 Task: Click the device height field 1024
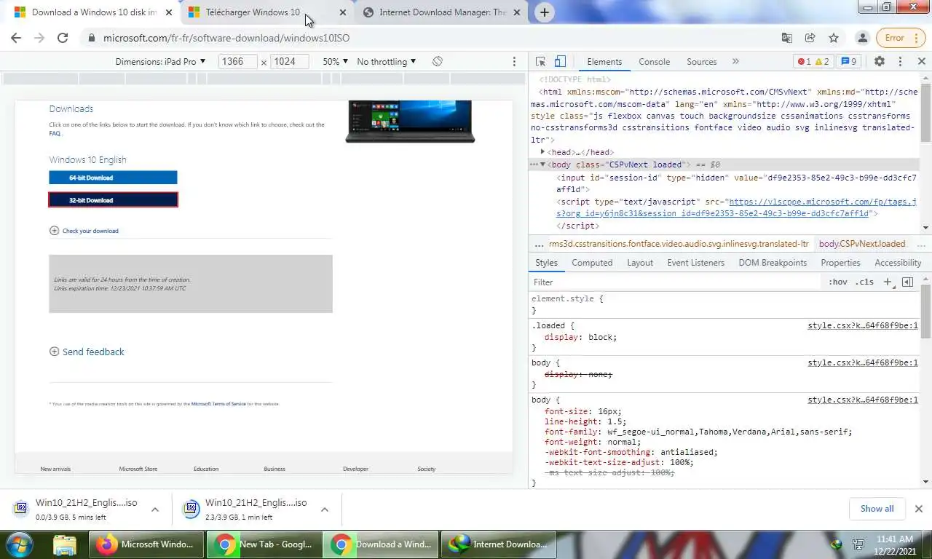pyautogui.click(x=290, y=62)
